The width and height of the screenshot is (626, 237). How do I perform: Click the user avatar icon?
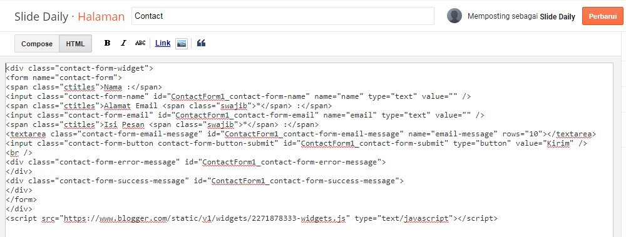454,16
